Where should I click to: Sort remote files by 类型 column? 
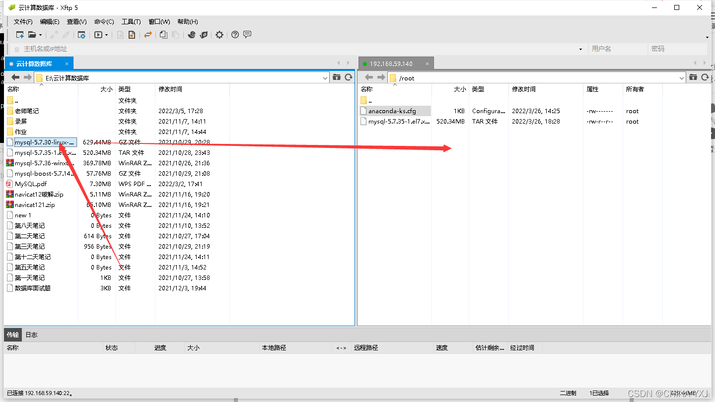tap(489, 89)
